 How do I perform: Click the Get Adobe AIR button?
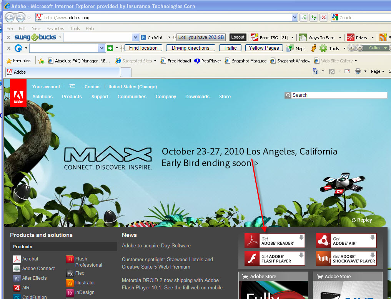click(346, 241)
